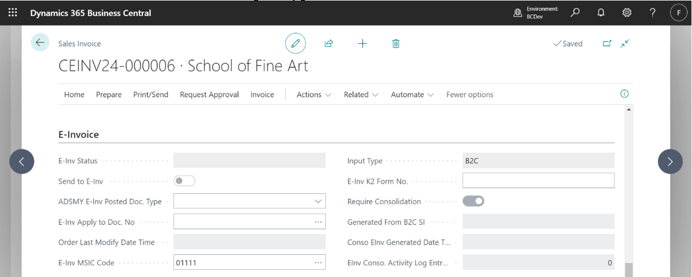The image size is (692, 277).
Task: Open lookup for E-Inv Apply to Doc. No
Action: [318, 222]
